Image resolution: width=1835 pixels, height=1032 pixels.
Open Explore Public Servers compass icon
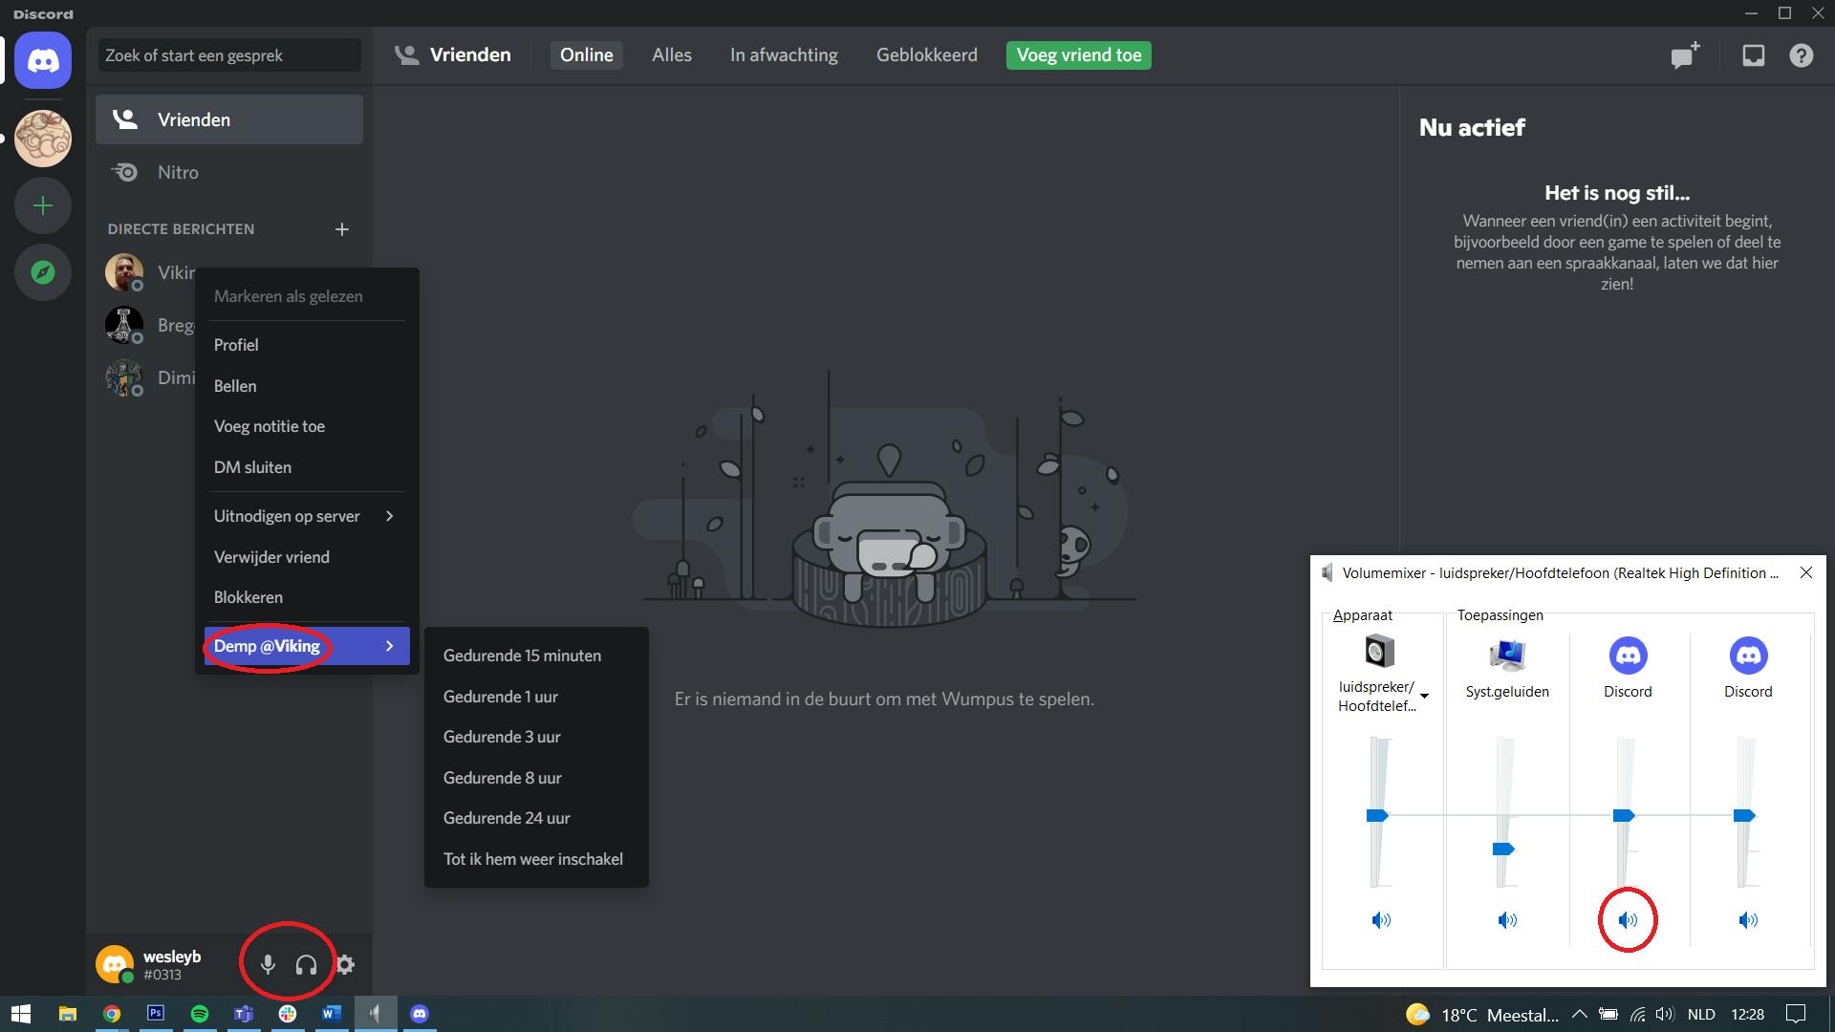43,272
